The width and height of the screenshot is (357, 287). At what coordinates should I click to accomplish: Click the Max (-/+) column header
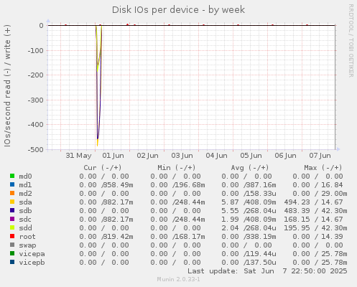323,168
